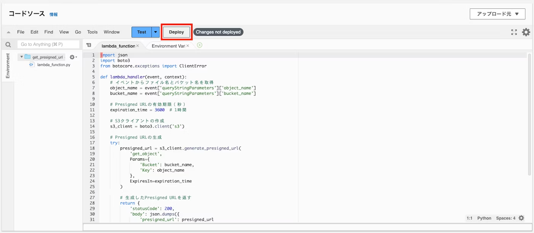Click the from botocore.exceptions import line
Image resolution: width=534 pixels, height=233 pixels.
[x=153, y=66]
